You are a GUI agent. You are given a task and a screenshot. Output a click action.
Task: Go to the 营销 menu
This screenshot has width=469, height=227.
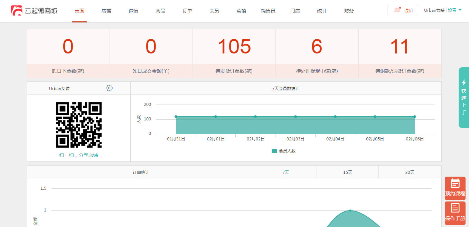[241, 11]
